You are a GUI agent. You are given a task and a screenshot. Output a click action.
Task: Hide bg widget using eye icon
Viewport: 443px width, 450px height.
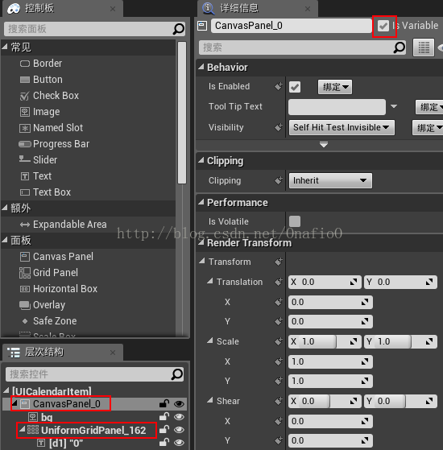(179, 417)
